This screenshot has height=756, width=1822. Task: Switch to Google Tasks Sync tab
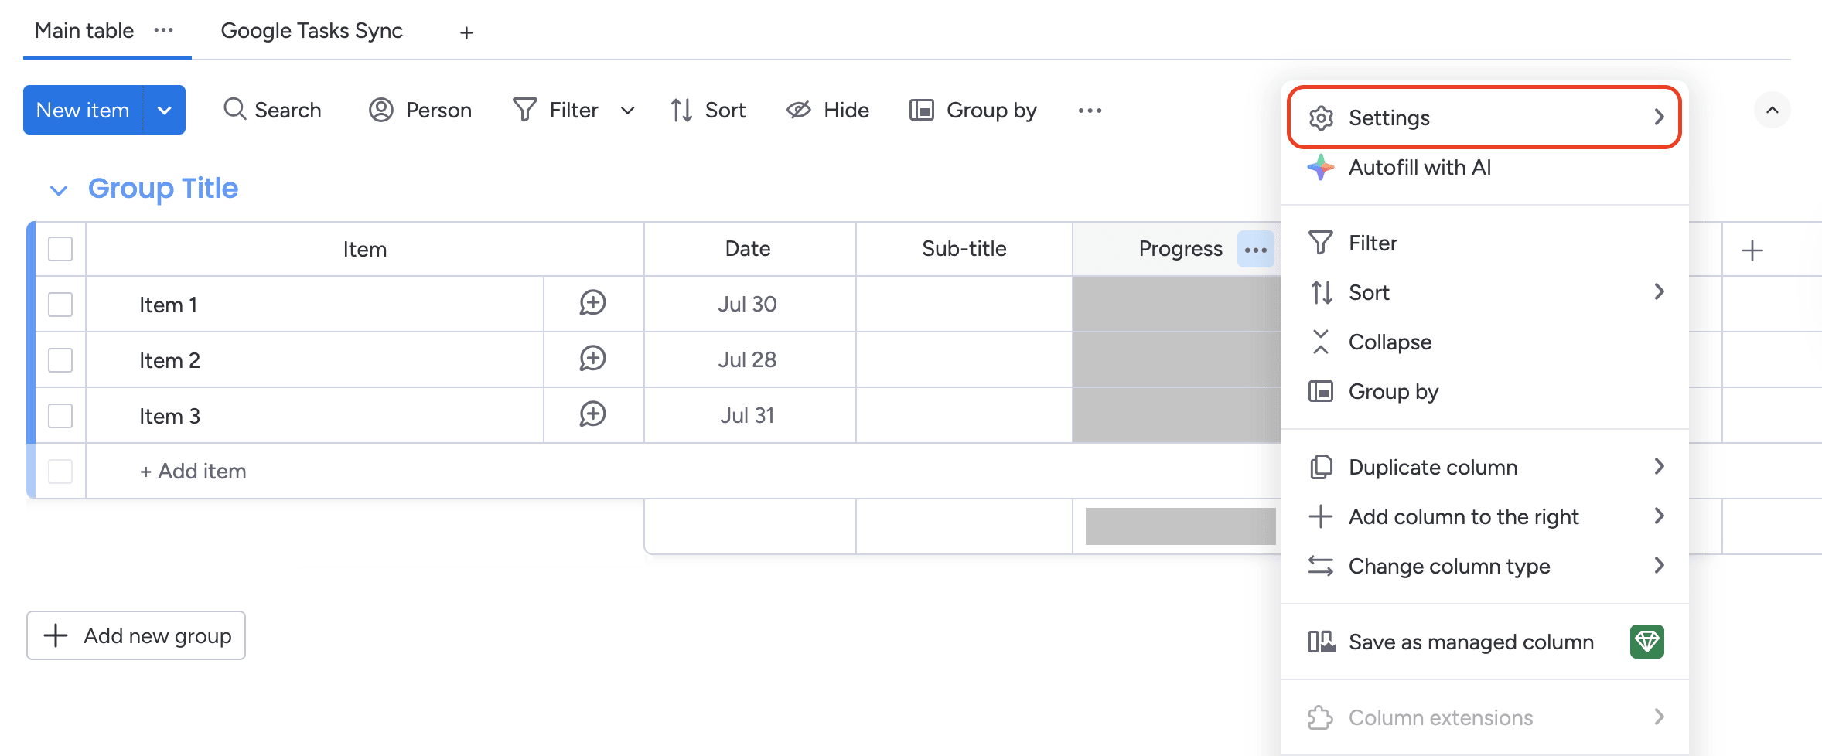(312, 31)
